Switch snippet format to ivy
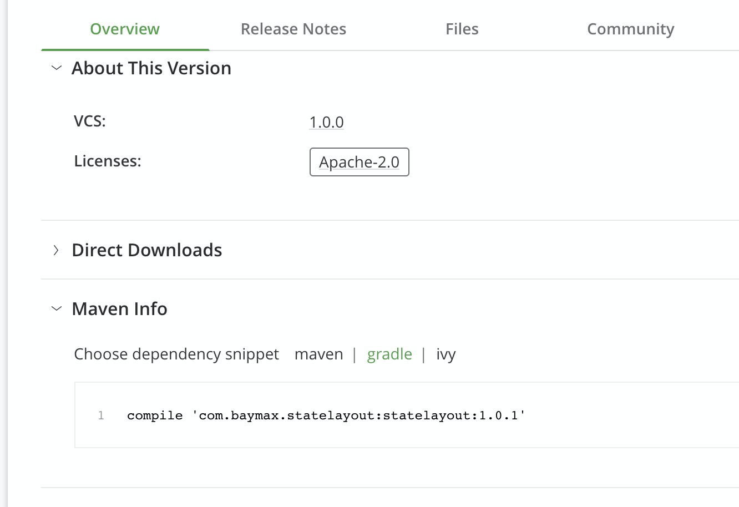739x507 pixels. pos(446,354)
